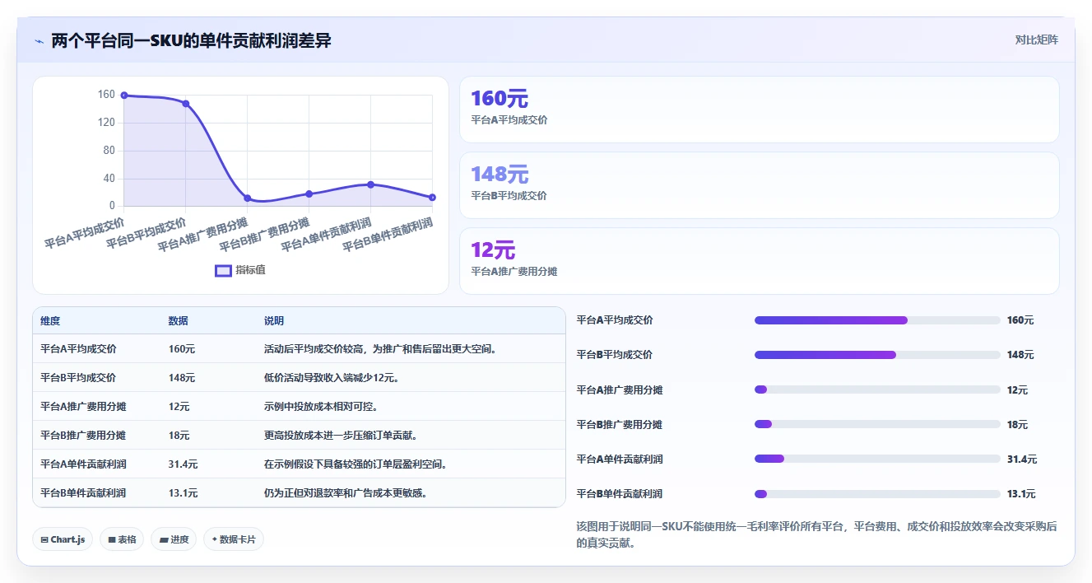Image resolution: width=1092 pixels, height=583 pixels.
Task: Click the 13.1元 table value
Action: [x=184, y=493]
